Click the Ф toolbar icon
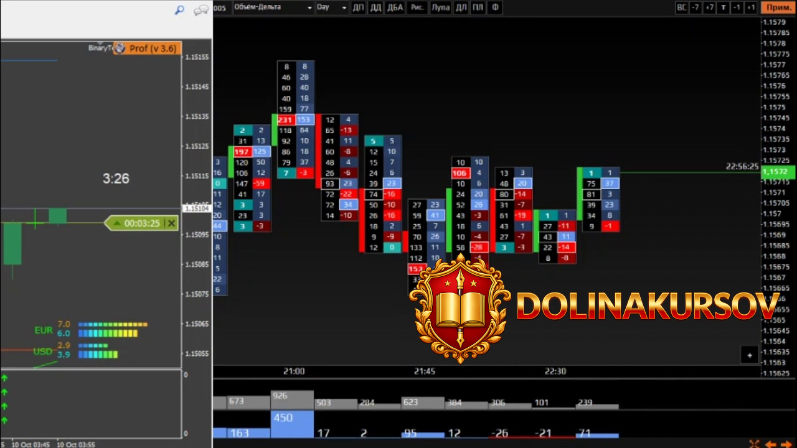The width and height of the screenshot is (797, 448). point(494,7)
